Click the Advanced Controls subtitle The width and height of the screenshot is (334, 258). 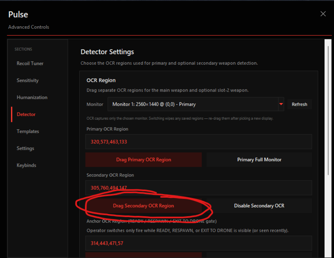click(x=28, y=27)
